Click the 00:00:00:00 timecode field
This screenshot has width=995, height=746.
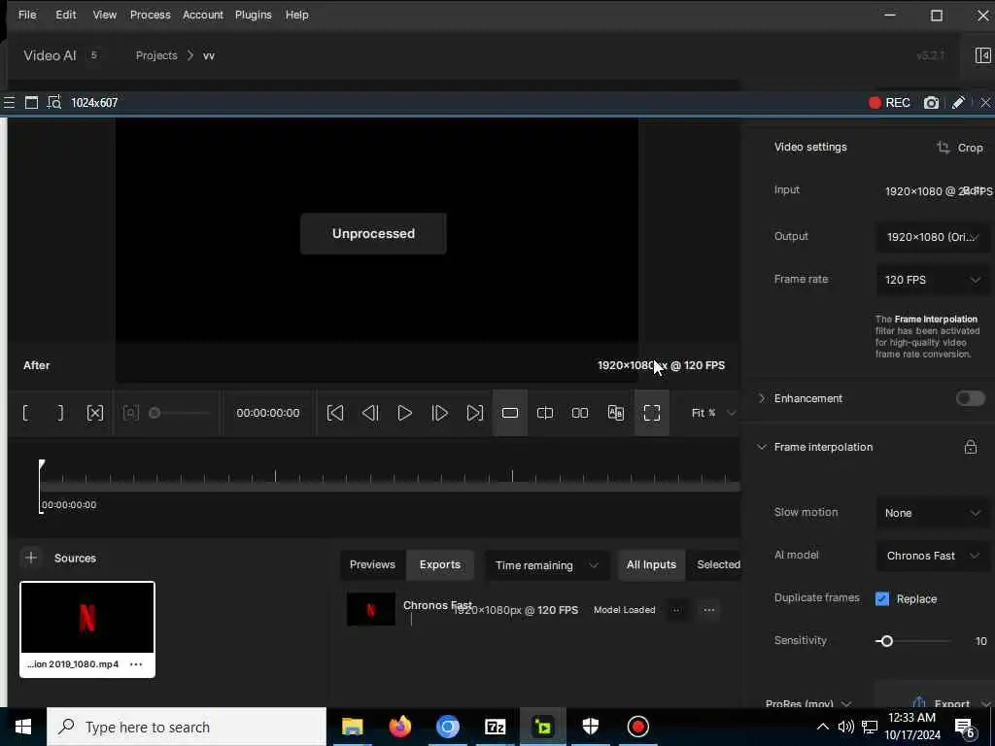pos(268,413)
